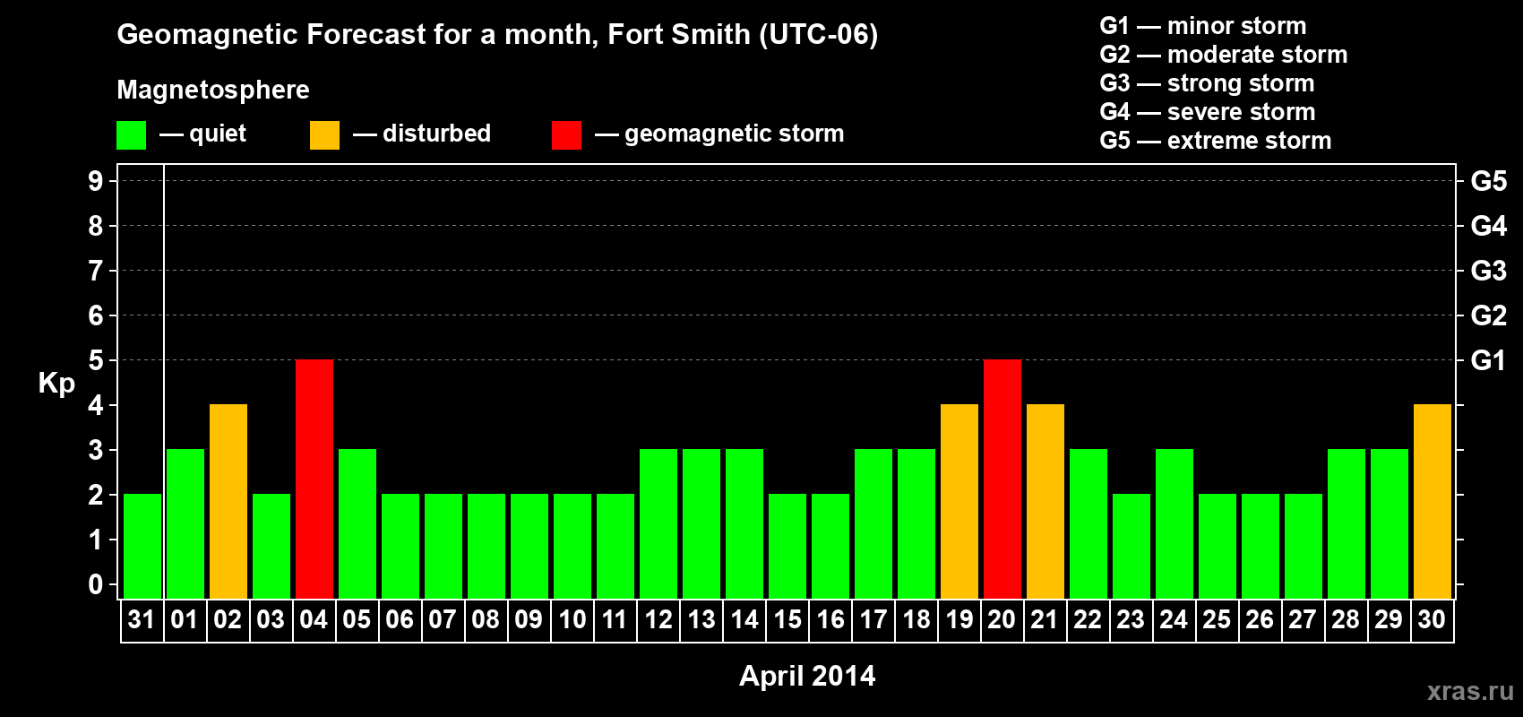Click the 'geomagnetic storm' legend label
The image size is (1523, 717).
click(734, 134)
